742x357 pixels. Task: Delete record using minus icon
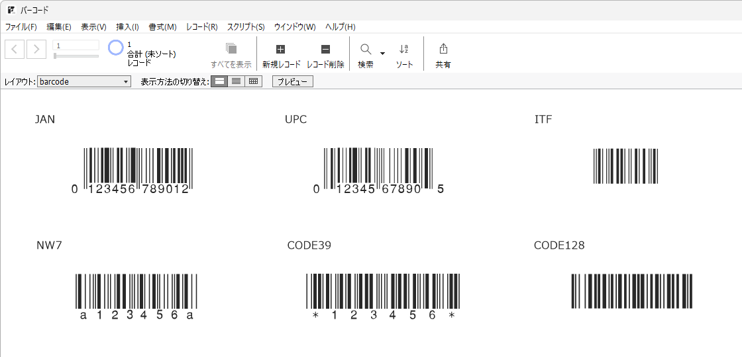(x=325, y=49)
